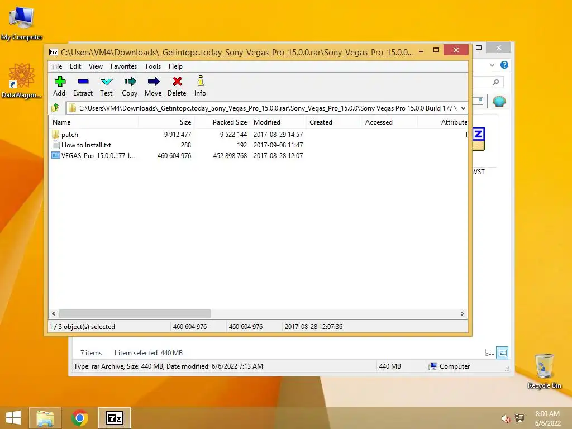Sort by the Size column header
Screen dimensions: 572x429
(166, 122)
